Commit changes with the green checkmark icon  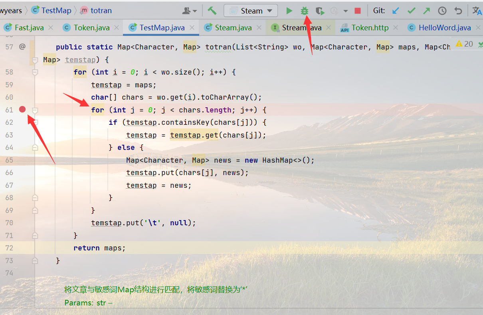point(411,10)
